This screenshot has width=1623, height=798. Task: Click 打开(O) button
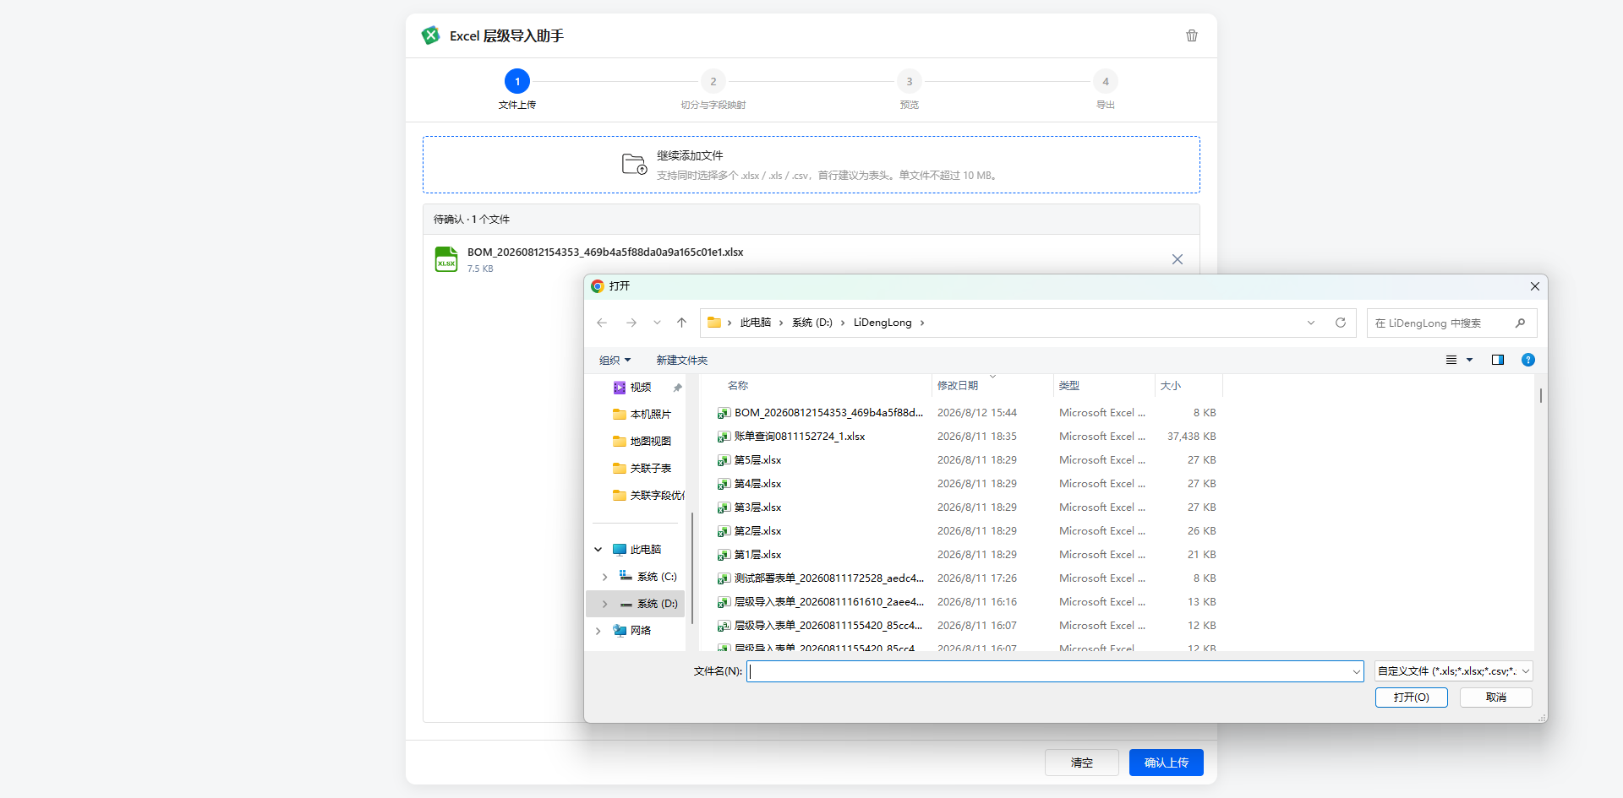click(x=1412, y=698)
